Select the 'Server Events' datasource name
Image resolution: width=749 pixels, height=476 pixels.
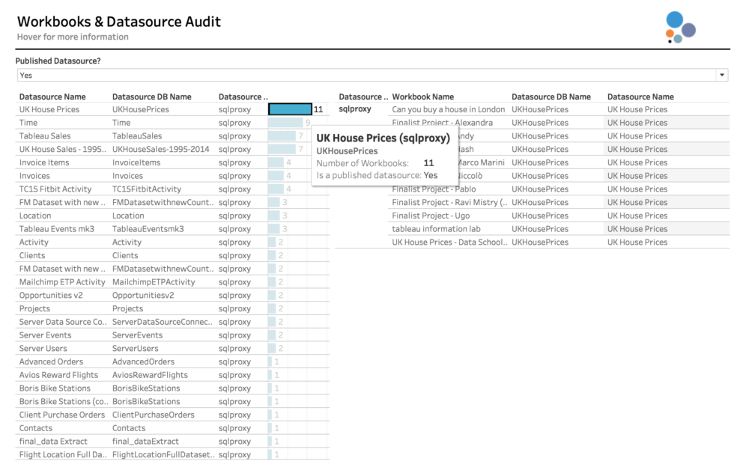(x=46, y=335)
